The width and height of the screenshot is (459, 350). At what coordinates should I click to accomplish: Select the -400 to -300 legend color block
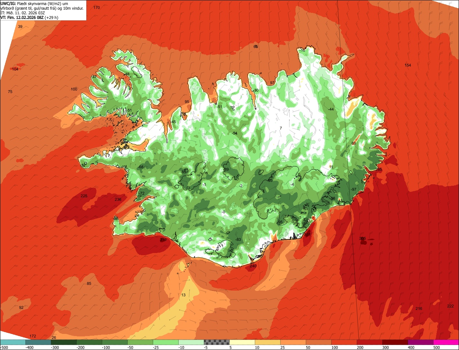pyautogui.click(x=38, y=342)
